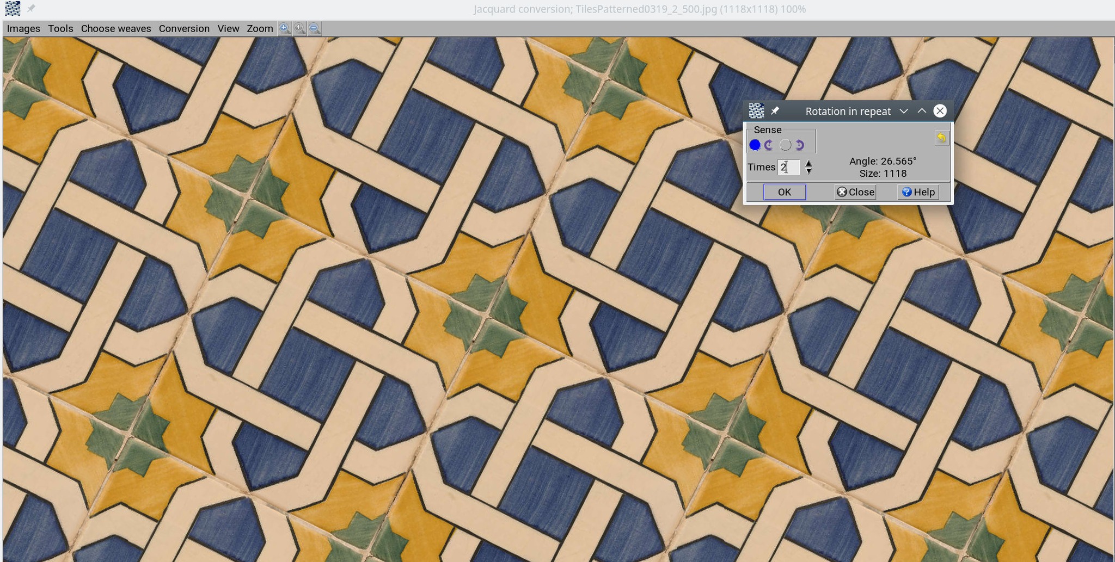The height and width of the screenshot is (562, 1115).
Task: Click into the Times input field
Action: point(789,167)
